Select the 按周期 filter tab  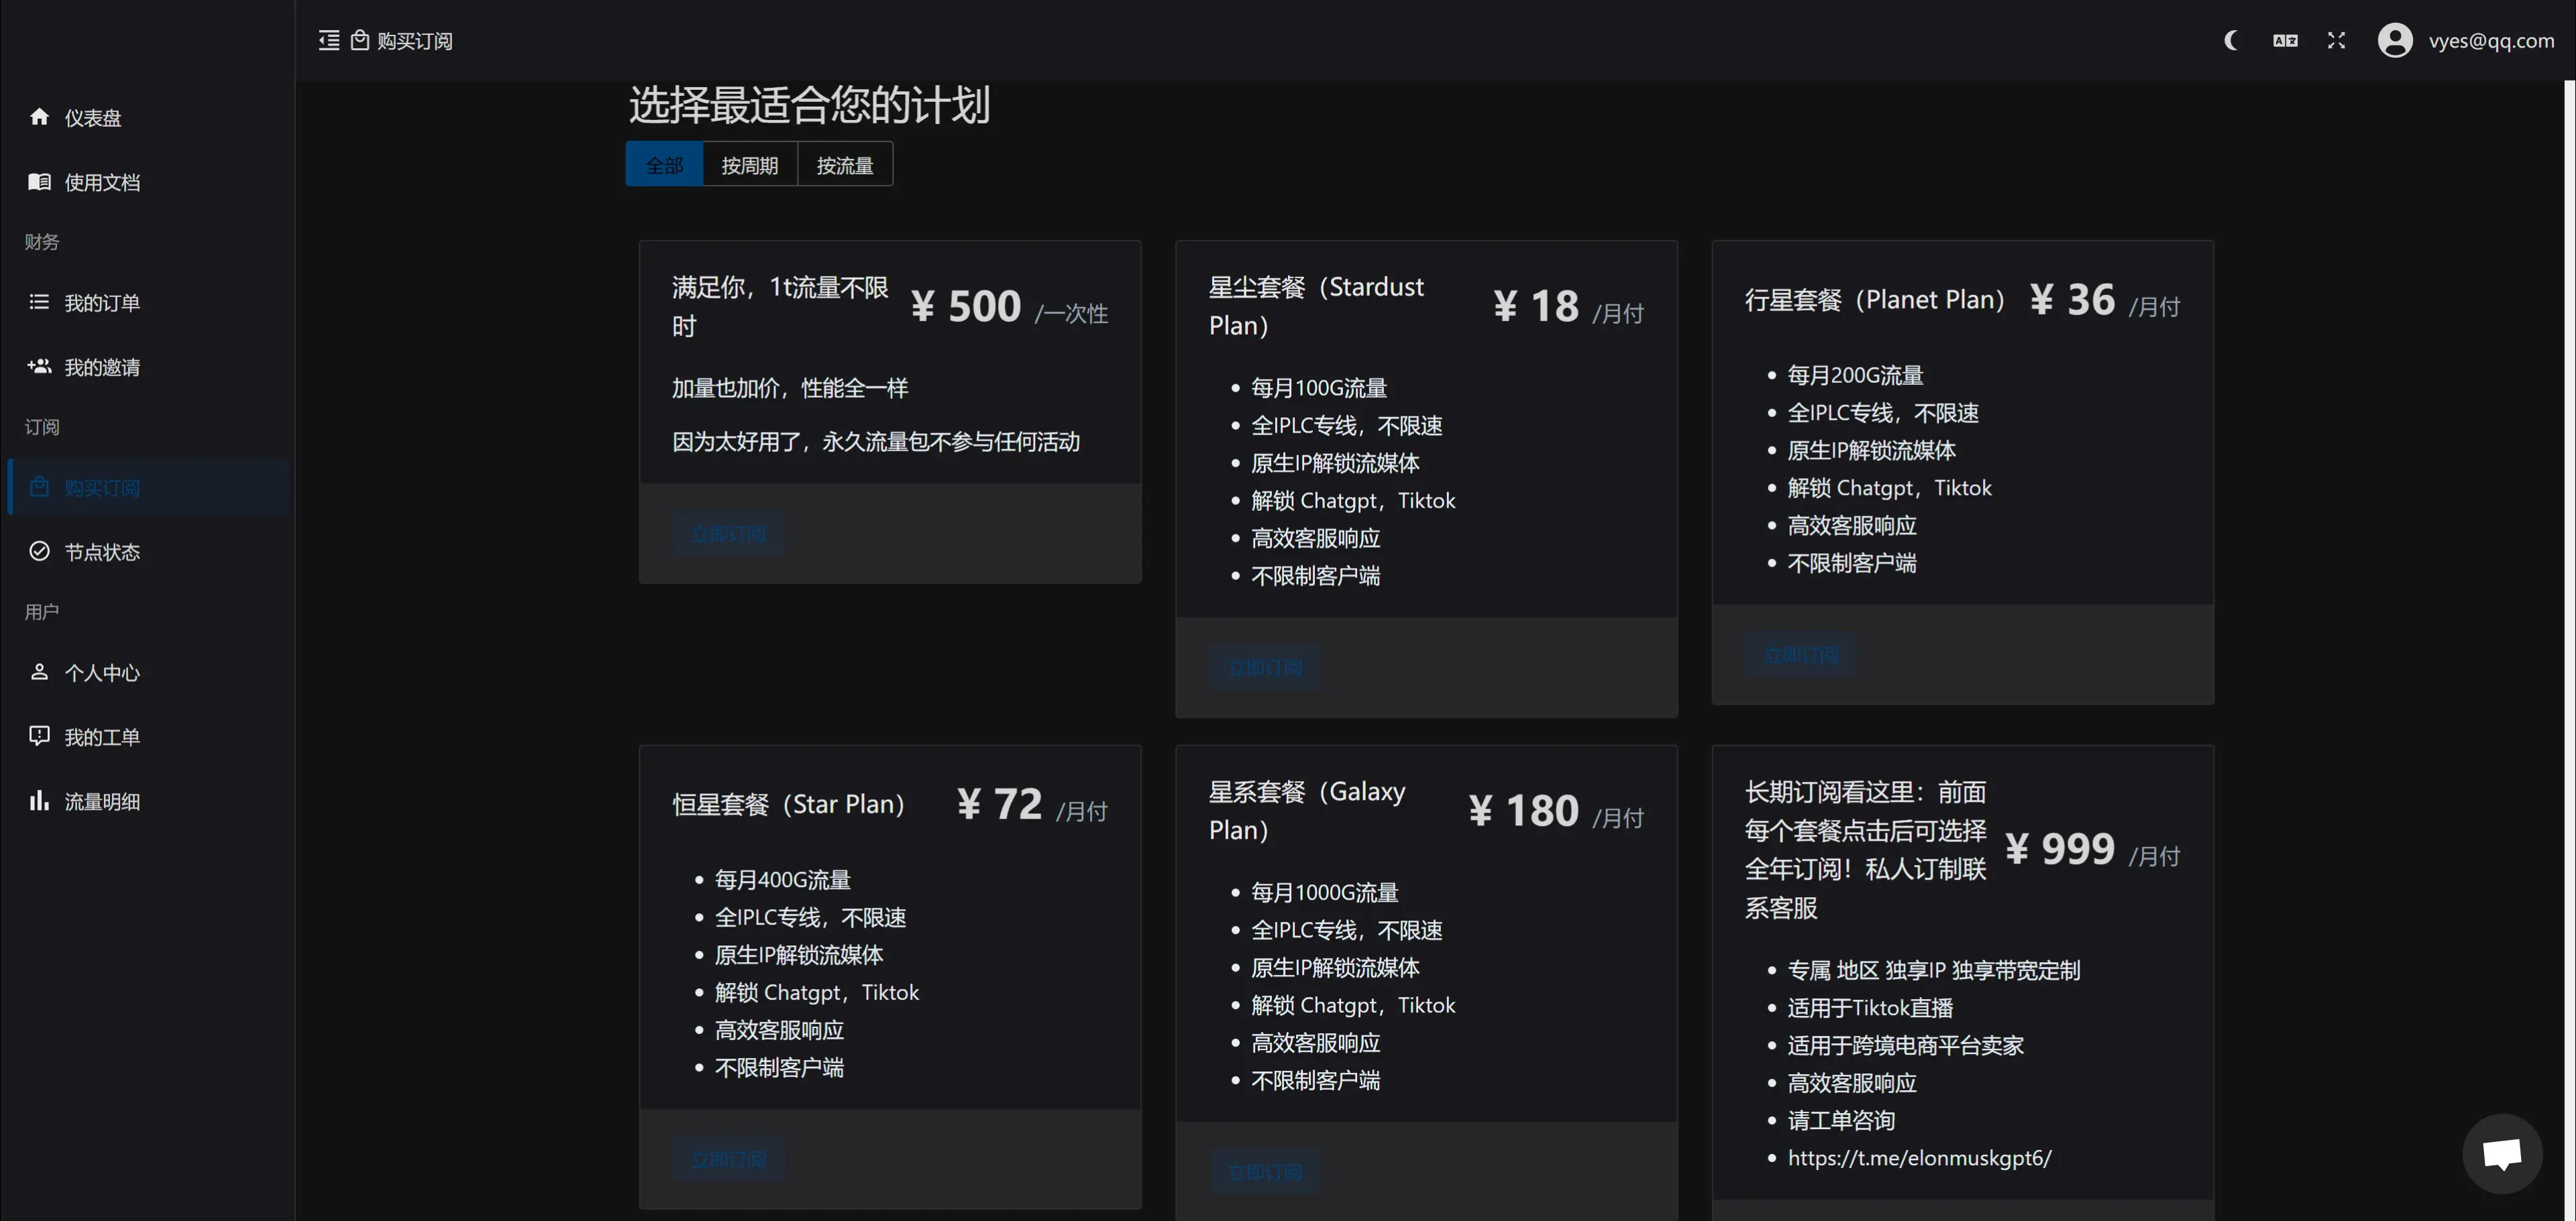pyautogui.click(x=750, y=164)
